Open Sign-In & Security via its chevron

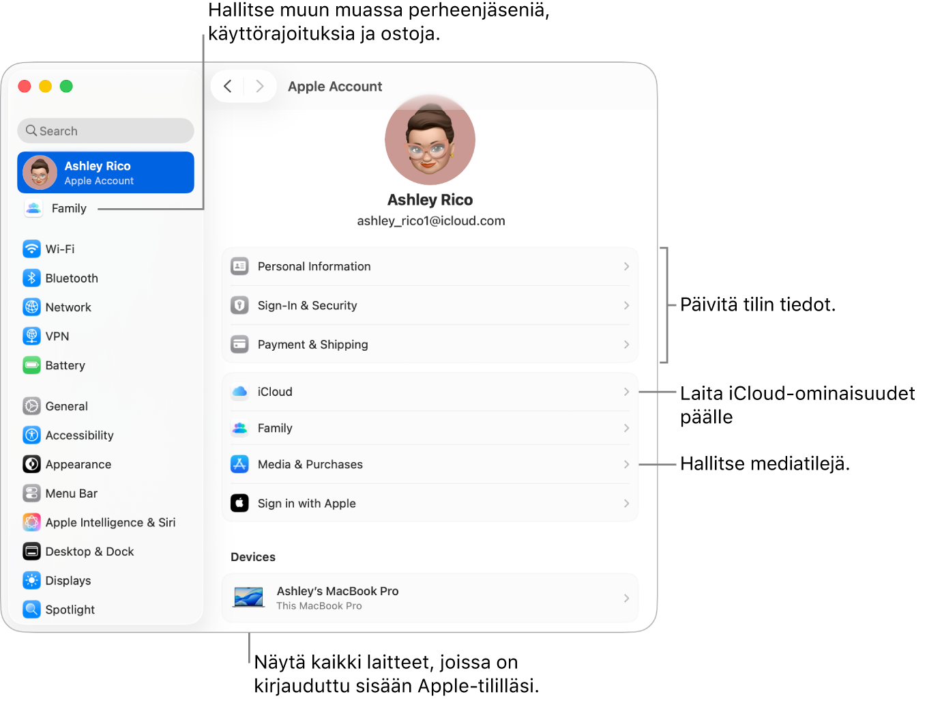[x=626, y=305]
